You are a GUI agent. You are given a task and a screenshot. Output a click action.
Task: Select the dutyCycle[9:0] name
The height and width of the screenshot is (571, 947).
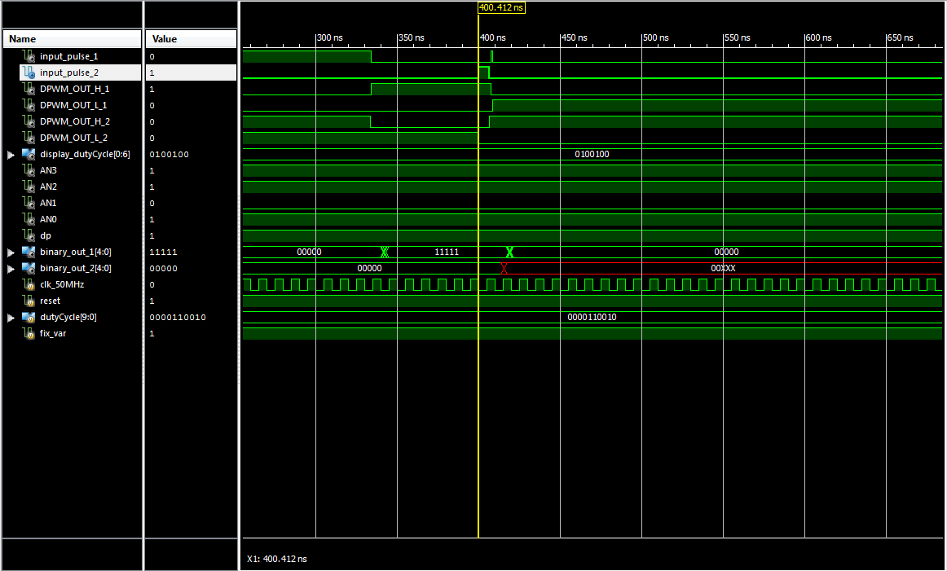(68, 317)
